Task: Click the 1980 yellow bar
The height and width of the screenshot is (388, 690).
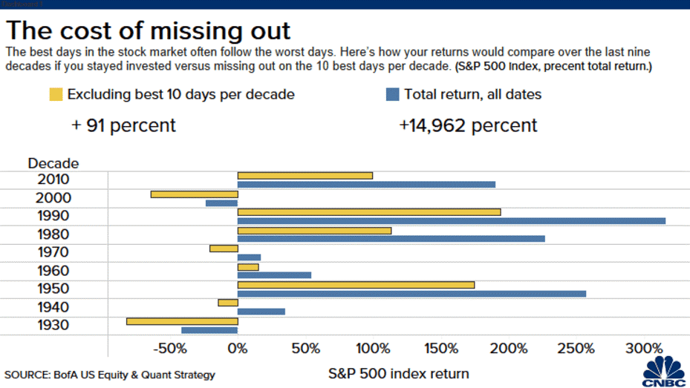Action: point(314,230)
